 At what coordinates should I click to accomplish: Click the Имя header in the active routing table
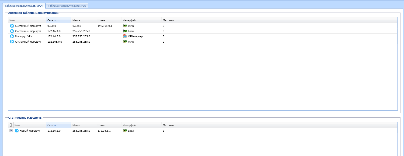coord(27,20)
